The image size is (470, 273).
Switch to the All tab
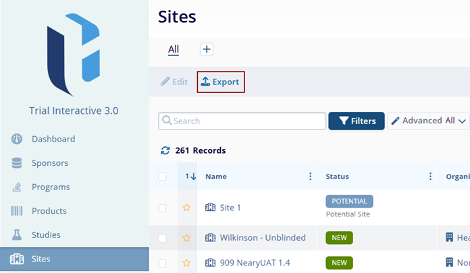coord(174,49)
